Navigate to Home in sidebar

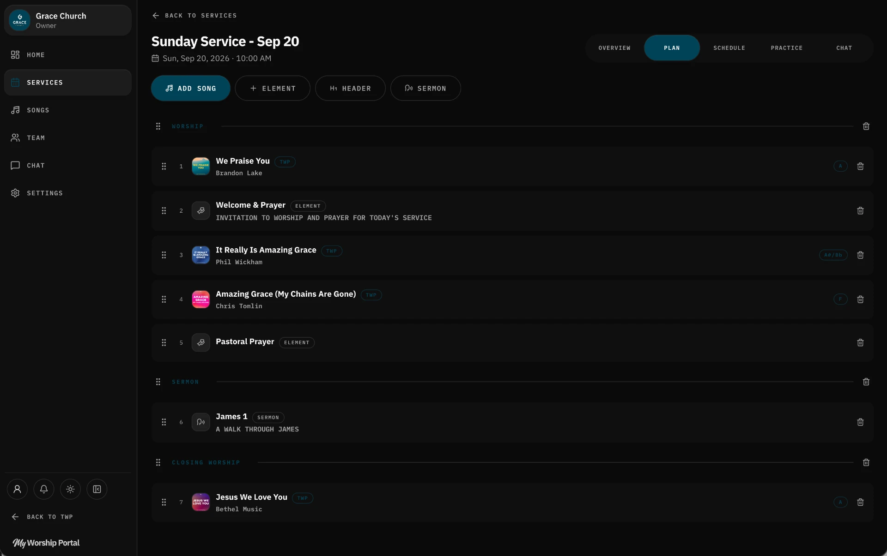pos(68,55)
